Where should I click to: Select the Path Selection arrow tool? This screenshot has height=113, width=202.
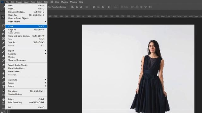3,91
